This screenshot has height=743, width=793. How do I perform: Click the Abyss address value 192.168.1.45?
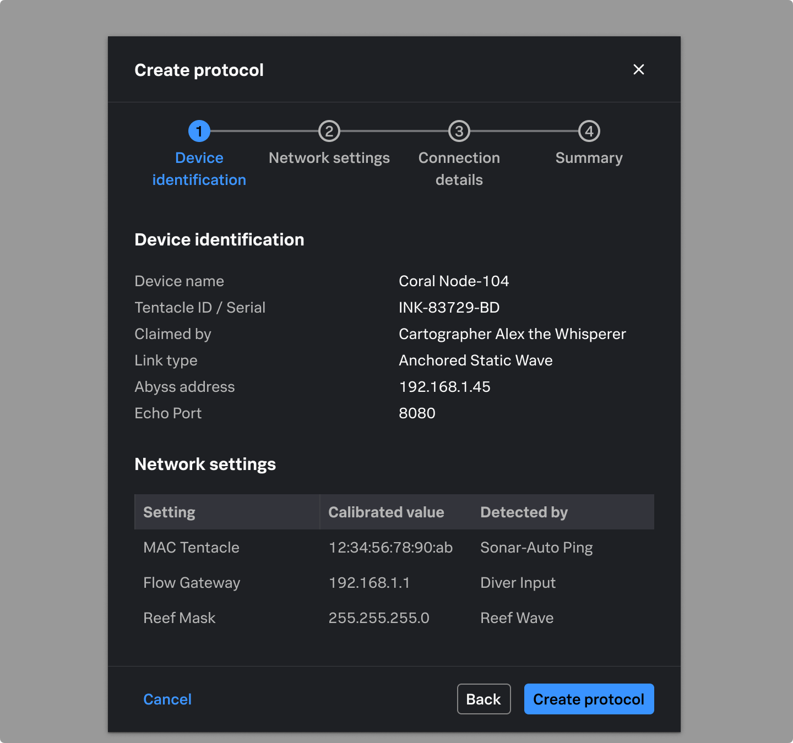(x=444, y=387)
